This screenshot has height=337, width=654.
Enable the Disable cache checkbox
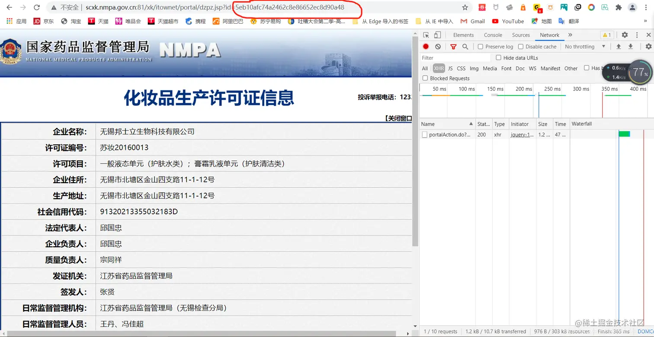[x=521, y=47]
